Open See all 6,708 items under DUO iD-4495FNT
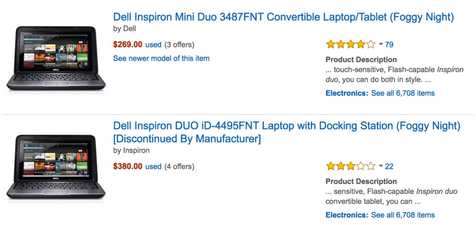476x225 pixels. (x=403, y=215)
